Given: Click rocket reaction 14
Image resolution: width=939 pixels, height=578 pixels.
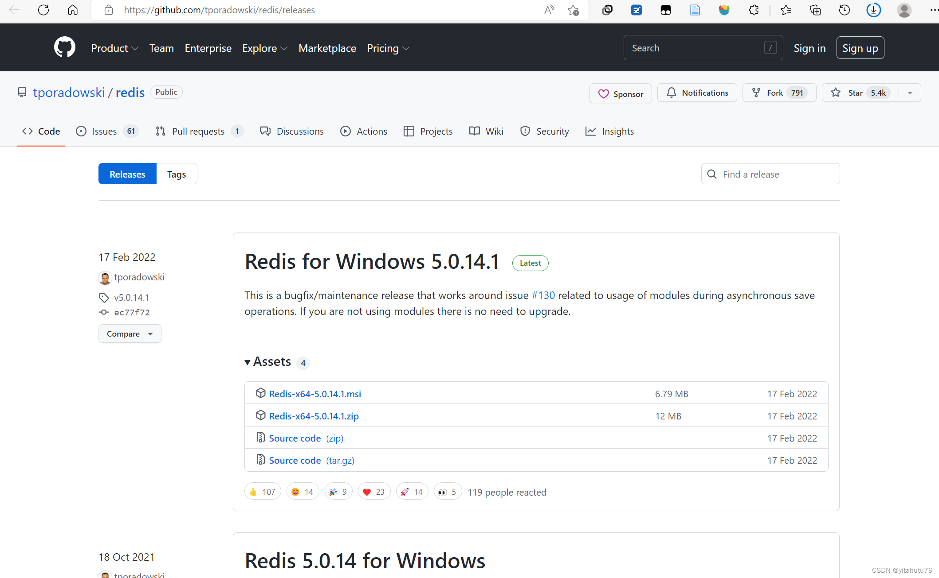Looking at the screenshot, I should 412,492.
